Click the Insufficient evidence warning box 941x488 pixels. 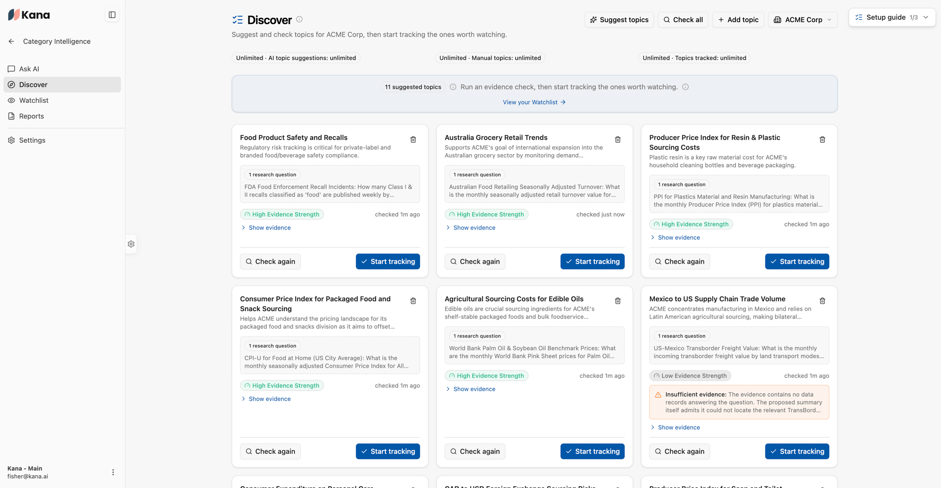(x=739, y=402)
